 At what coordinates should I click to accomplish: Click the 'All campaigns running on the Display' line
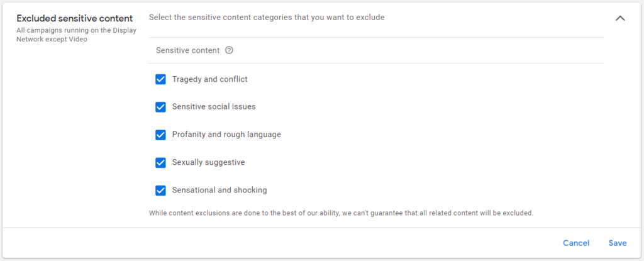tap(76, 30)
